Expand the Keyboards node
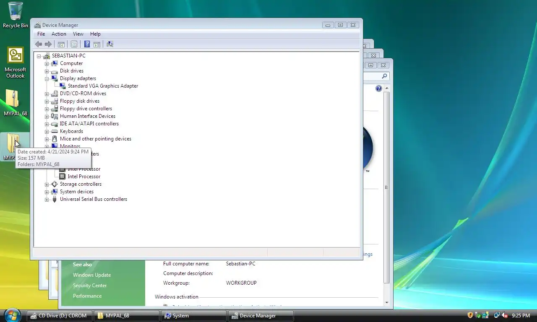 click(47, 131)
